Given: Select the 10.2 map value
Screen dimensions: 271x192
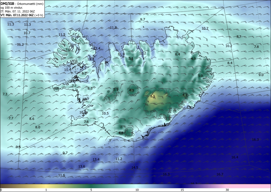Looking at the screenshot, I should tap(229, 46).
